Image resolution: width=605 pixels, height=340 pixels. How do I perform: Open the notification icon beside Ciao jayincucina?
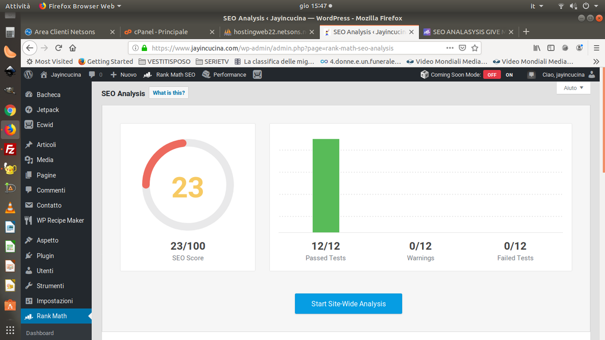(532, 75)
